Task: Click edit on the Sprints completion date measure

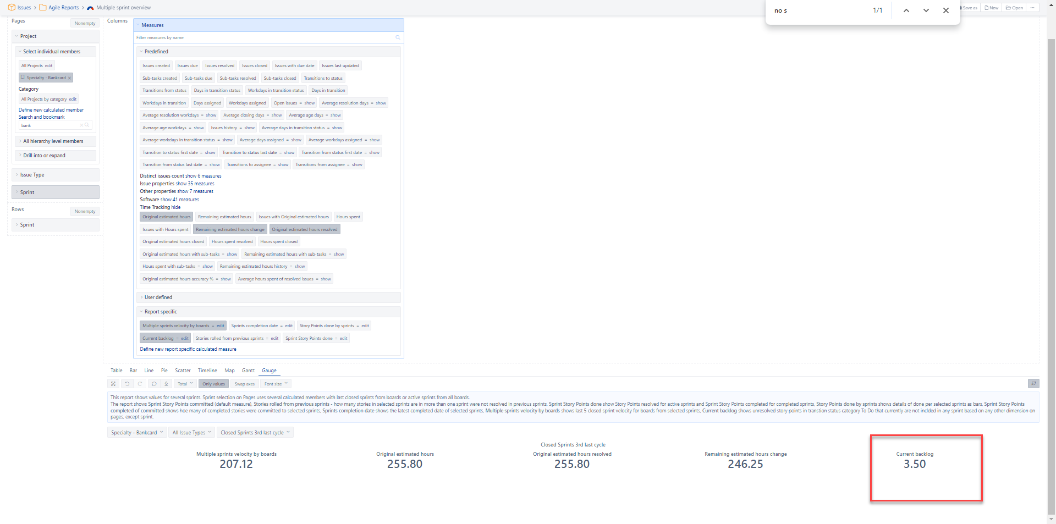Action: click(x=289, y=326)
